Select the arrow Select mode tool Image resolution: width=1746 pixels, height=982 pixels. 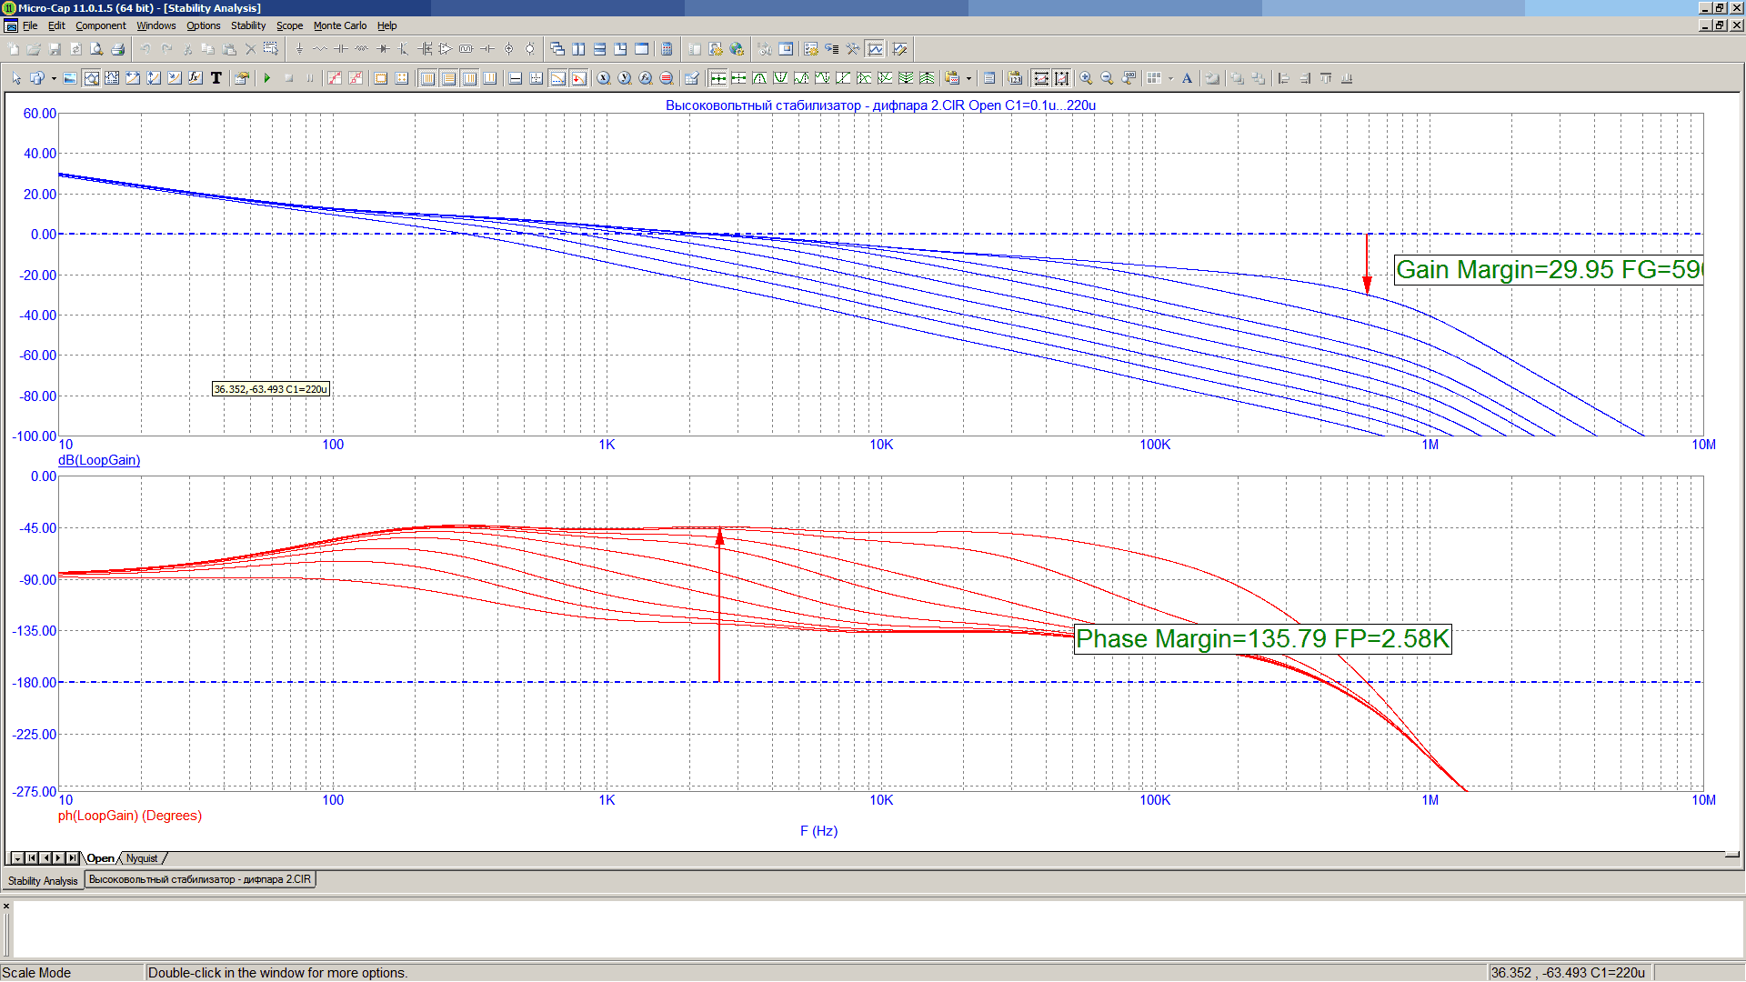16,78
